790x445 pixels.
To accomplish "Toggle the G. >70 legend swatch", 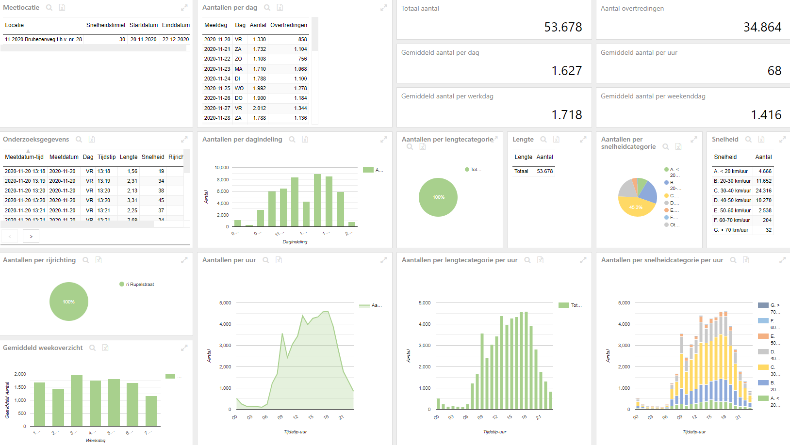I will tap(763, 305).
